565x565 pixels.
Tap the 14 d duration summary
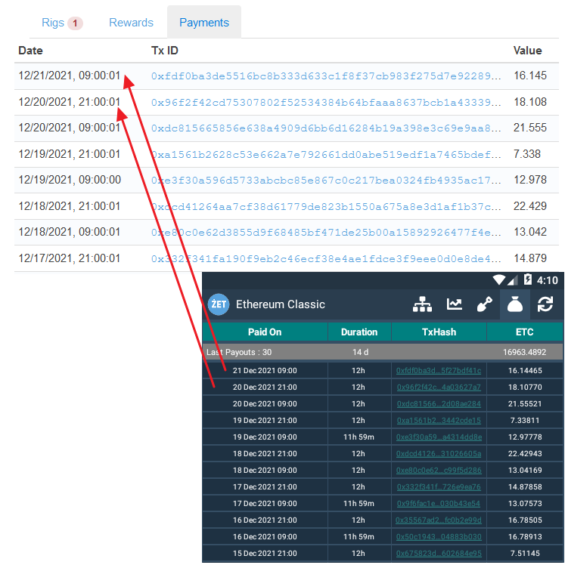click(361, 352)
